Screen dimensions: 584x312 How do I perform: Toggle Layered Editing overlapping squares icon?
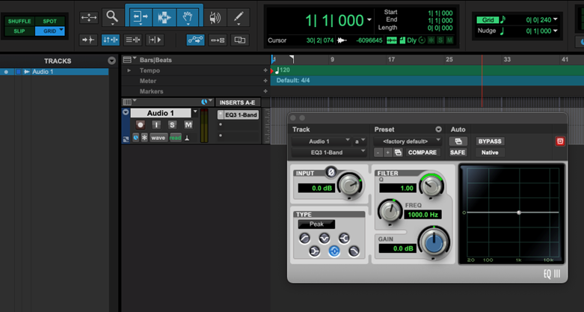(240, 40)
